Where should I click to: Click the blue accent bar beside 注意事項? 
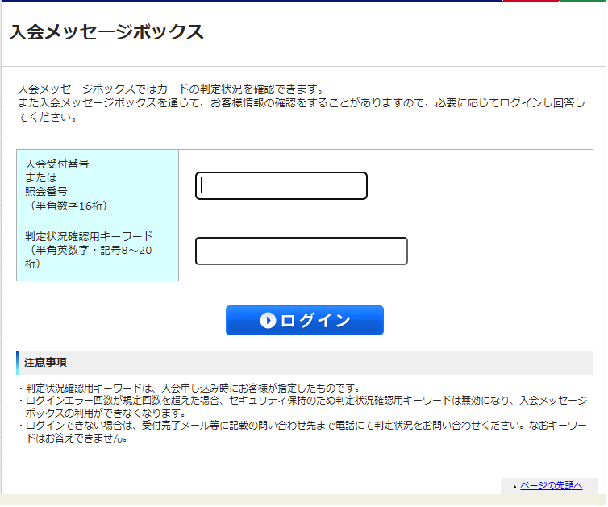(18, 363)
